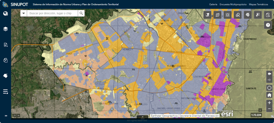
Task: Open Mapas Temáticos menu
Action: click(258, 5)
